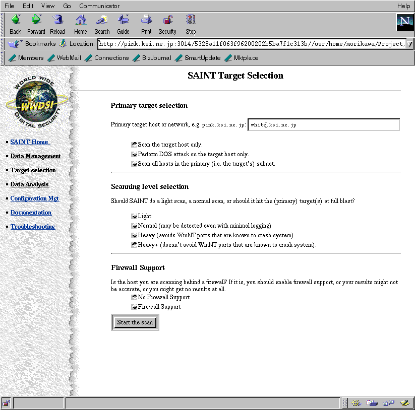Image resolution: width=415 pixels, height=410 pixels.
Task: Collapse the location toolbar grip handle
Action: [3, 44]
